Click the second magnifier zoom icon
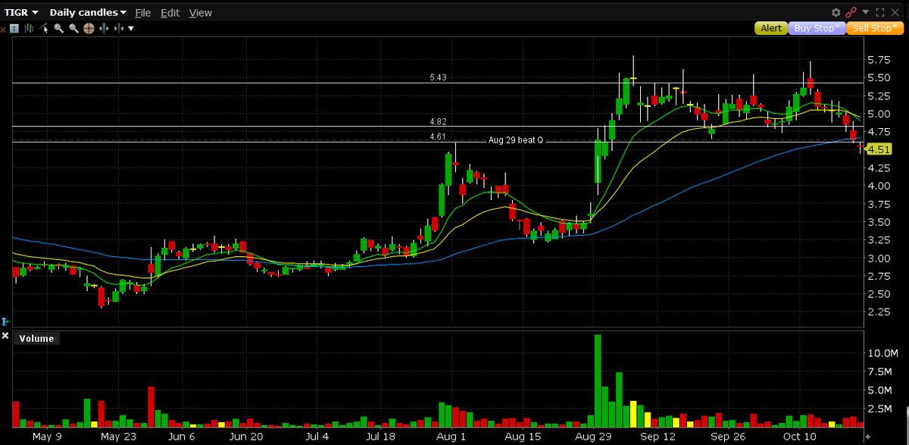The height and width of the screenshot is (445, 909). tap(73, 28)
